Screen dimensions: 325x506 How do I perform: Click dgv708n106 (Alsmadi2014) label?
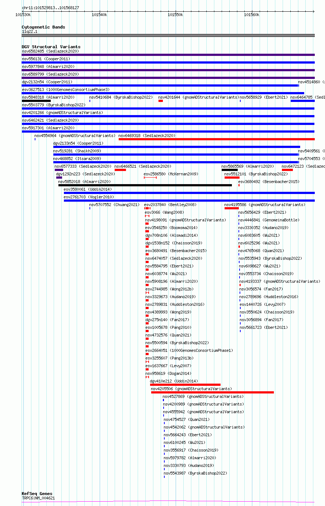click(x=171, y=235)
